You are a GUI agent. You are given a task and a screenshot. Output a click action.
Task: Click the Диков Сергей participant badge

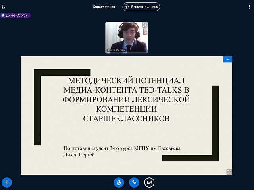tap(15, 15)
